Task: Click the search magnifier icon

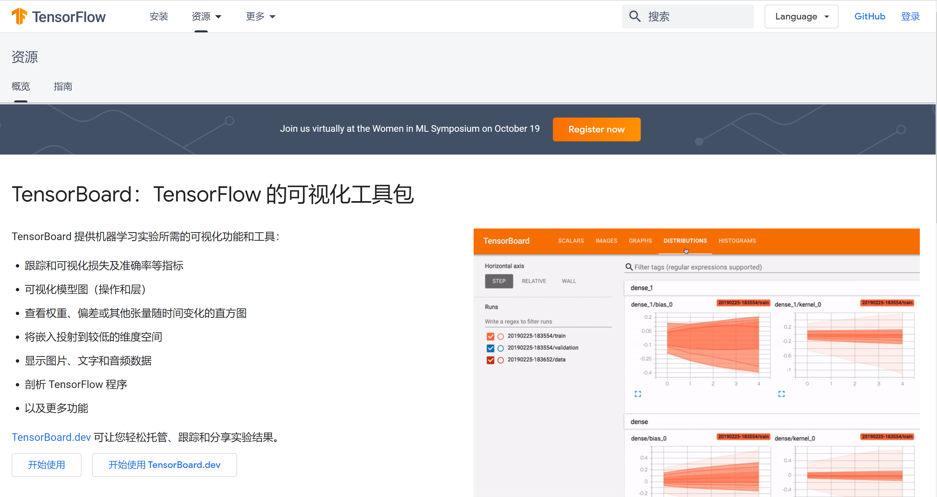Action: click(635, 17)
